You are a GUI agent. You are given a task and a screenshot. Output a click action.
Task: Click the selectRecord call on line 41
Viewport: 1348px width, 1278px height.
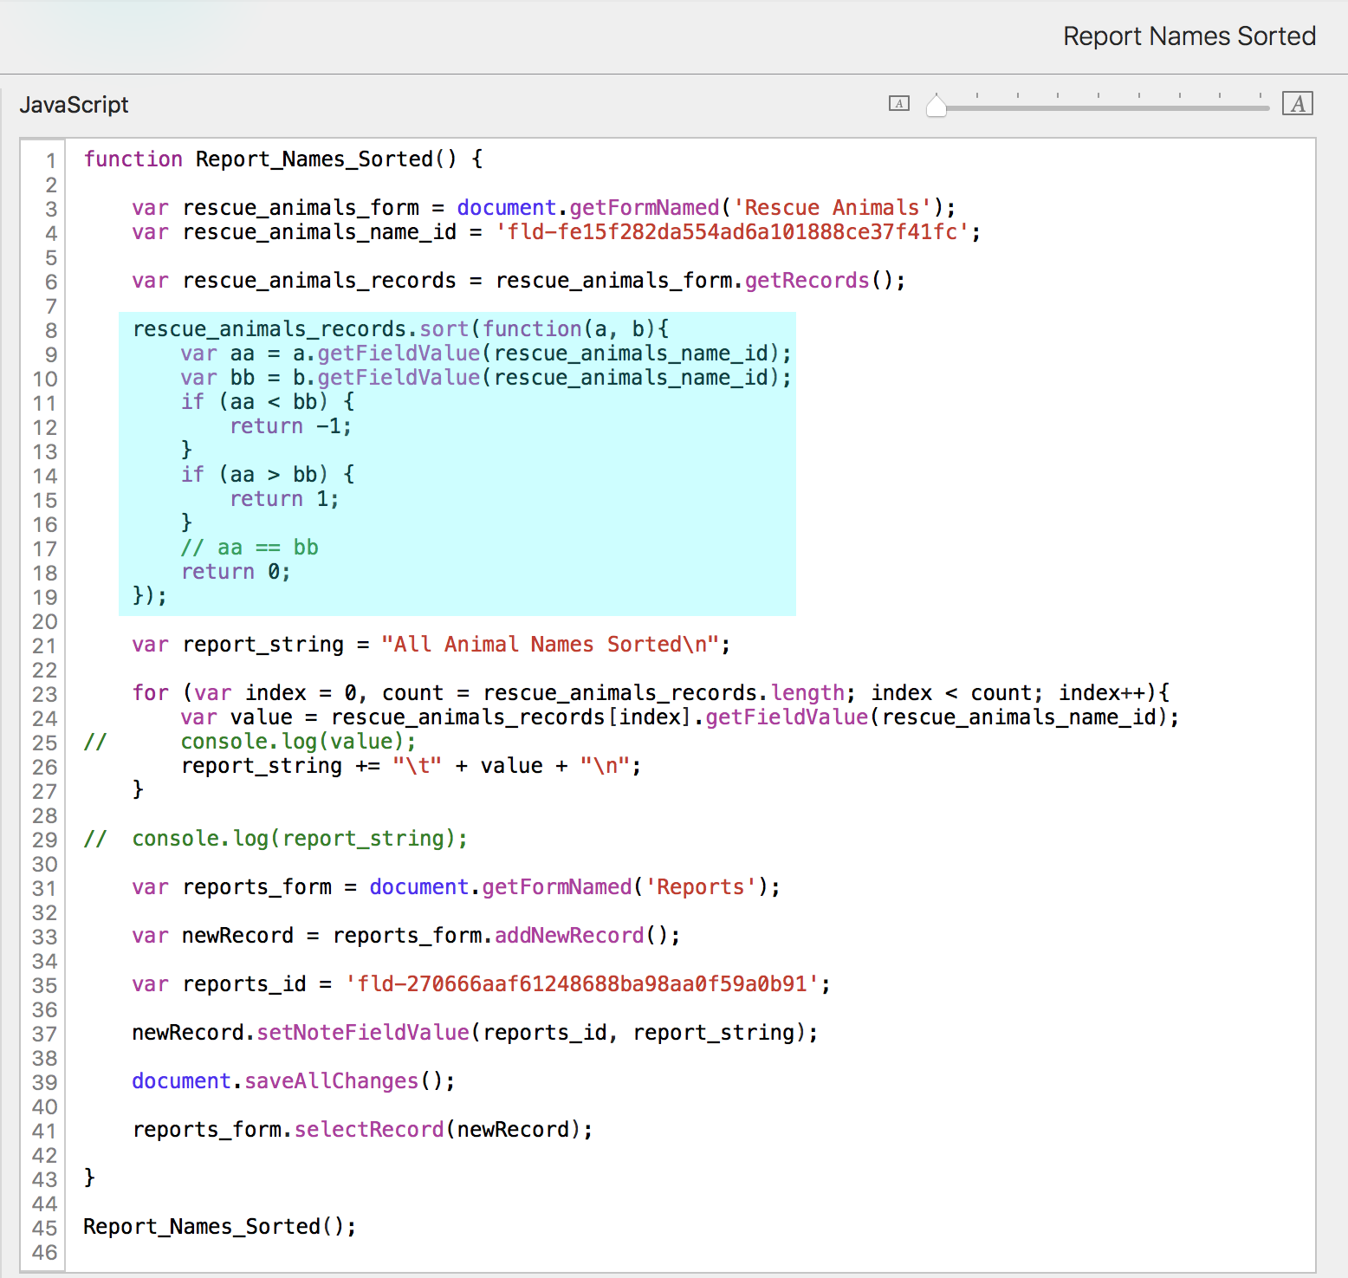point(369,1130)
